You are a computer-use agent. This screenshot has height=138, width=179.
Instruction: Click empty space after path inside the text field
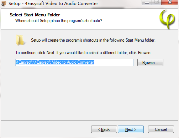(x=114, y=62)
